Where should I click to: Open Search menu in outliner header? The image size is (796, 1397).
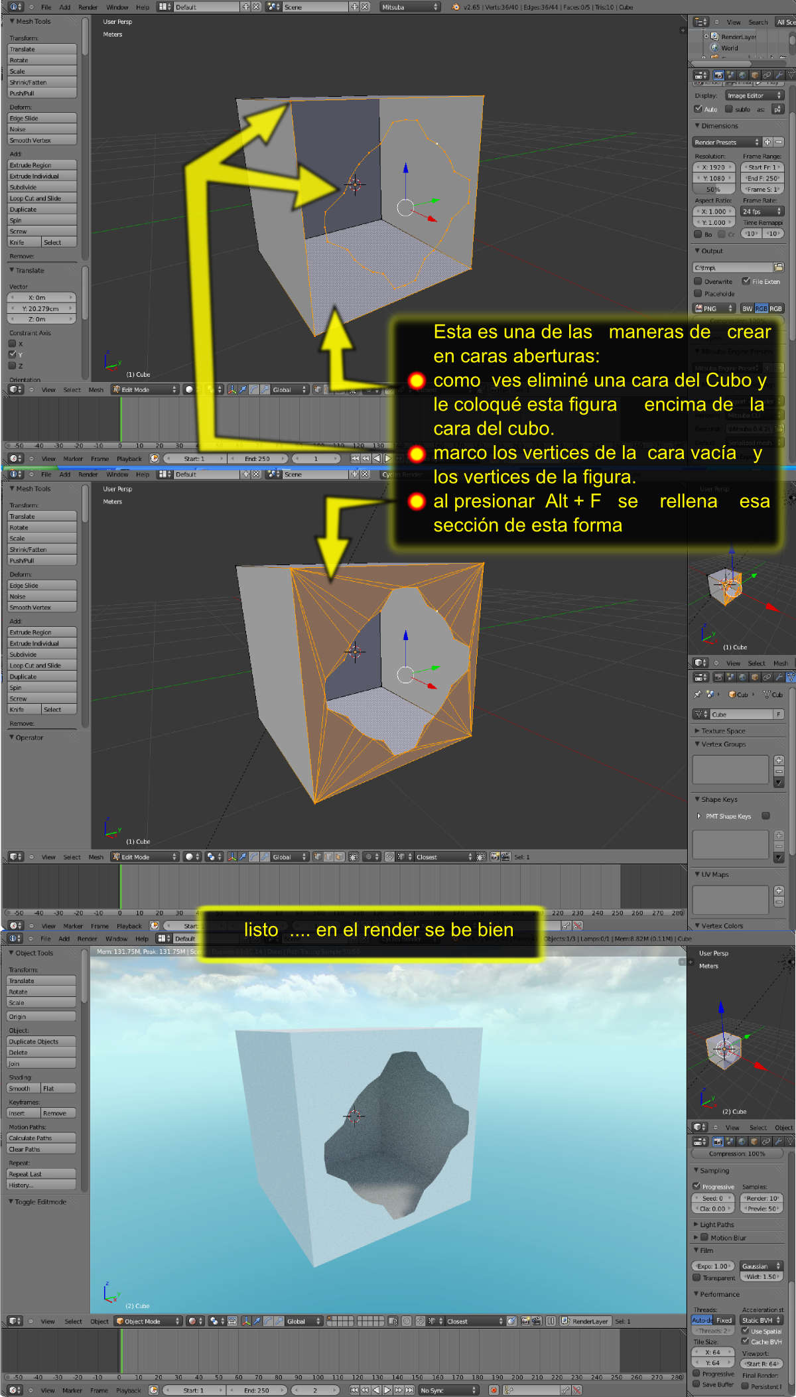pyautogui.click(x=758, y=22)
